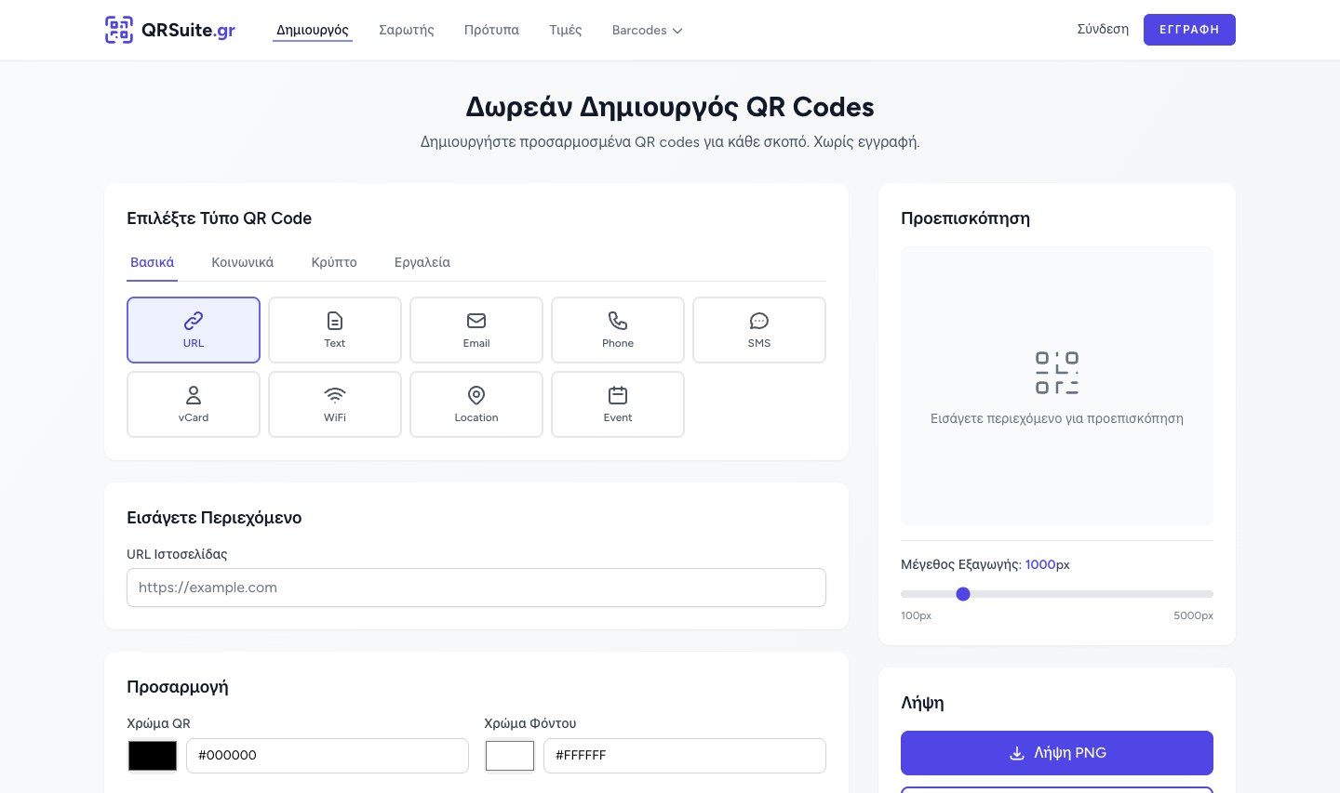Image resolution: width=1340 pixels, height=793 pixels.
Task: Select the Text QR type card
Action: click(335, 330)
